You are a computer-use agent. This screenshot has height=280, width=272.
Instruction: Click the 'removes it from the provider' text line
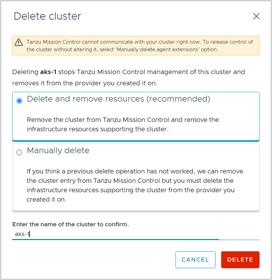(x=84, y=83)
